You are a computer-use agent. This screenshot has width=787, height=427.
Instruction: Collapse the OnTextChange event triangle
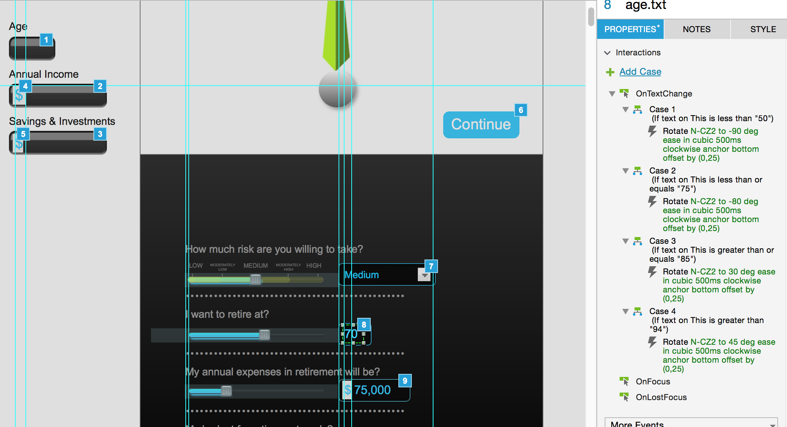pos(612,94)
